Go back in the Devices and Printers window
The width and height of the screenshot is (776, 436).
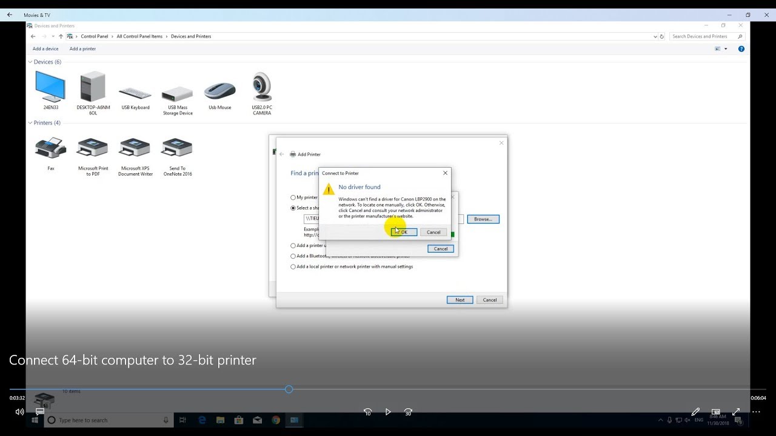pyautogui.click(x=33, y=36)
